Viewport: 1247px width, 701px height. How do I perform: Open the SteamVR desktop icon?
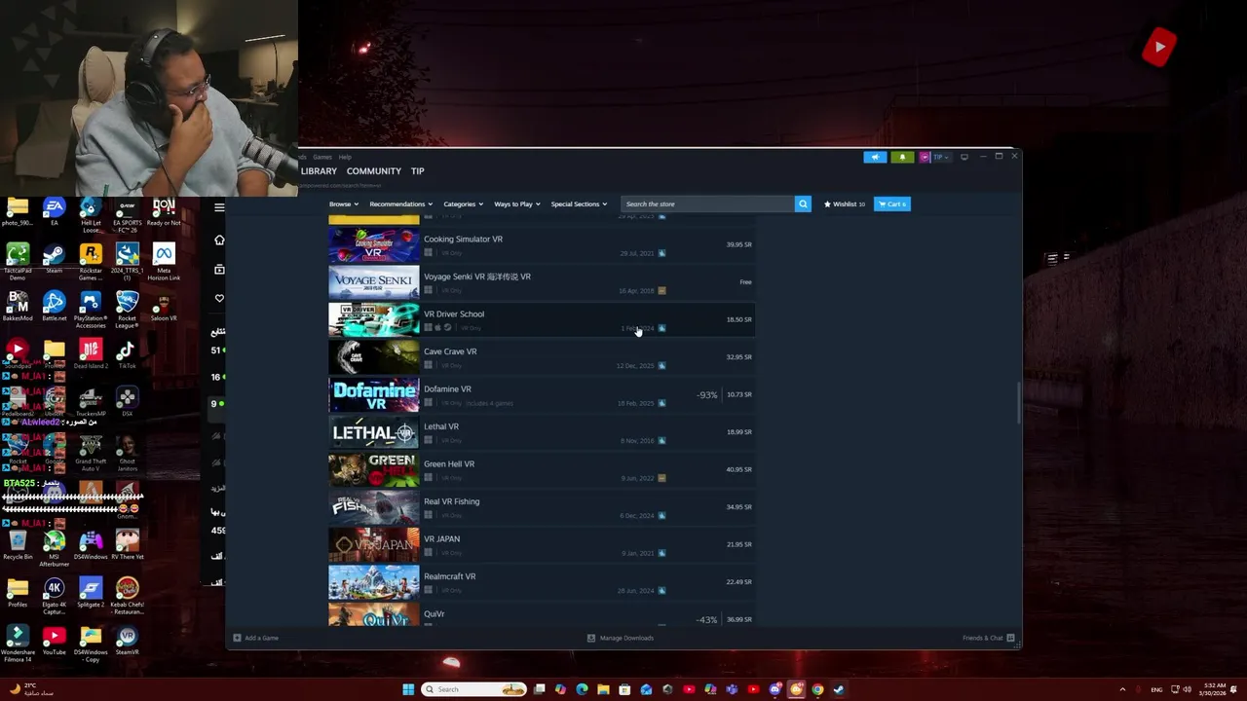[x=127, y=641]
